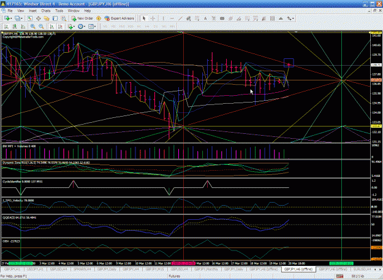Image resolution: width=383 pixels, height=280 pixels.
Task: Switch to the USDJPY,H1 chart tab
Action: 36,269
